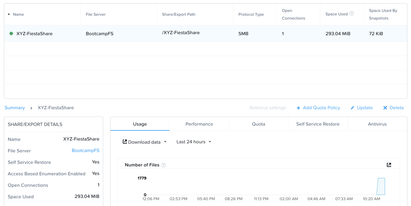The image size is (411, 206).
Task: Switch to the Performance tab
Action: pos(199,124)
